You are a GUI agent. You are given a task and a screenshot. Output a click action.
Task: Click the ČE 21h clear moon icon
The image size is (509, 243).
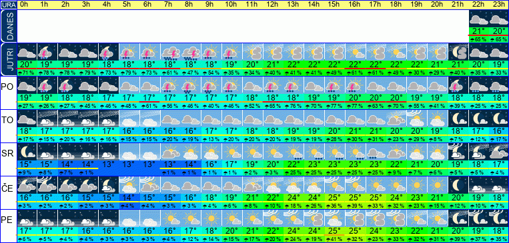[458, 185]
